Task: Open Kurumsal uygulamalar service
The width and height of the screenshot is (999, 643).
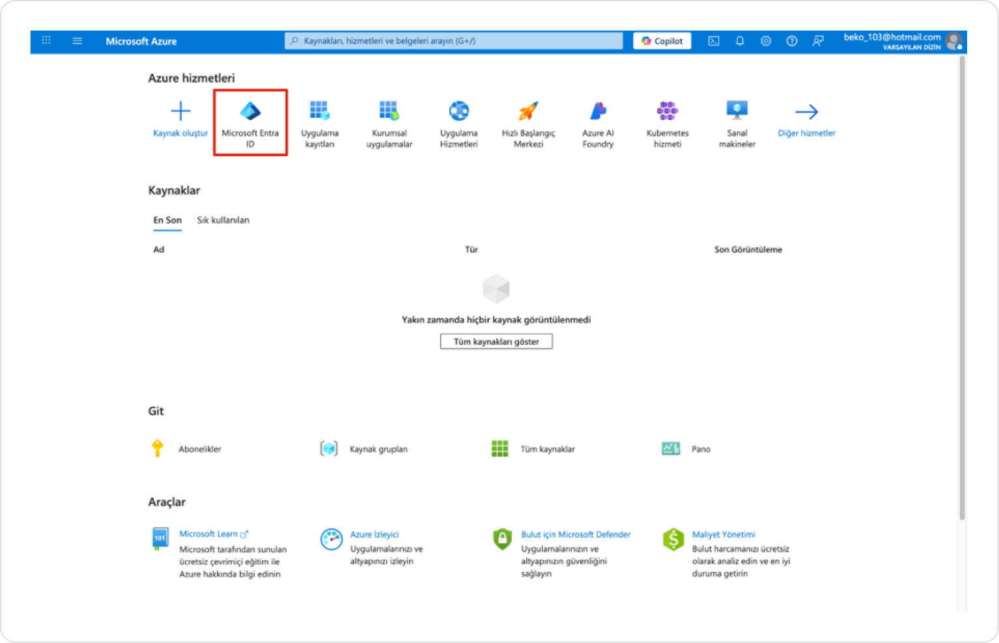Action: [389, 124]
